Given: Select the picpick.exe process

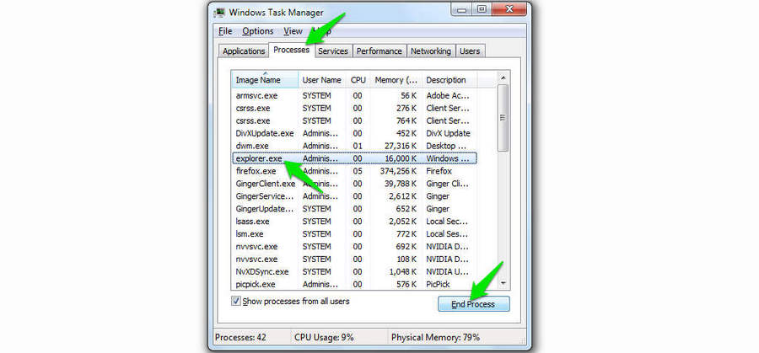Looking at the screenshot, I should [x=354, y=284].
